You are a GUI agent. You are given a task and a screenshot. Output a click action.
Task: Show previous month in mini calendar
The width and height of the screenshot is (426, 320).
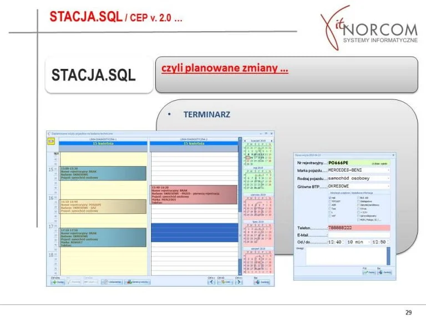245,141
